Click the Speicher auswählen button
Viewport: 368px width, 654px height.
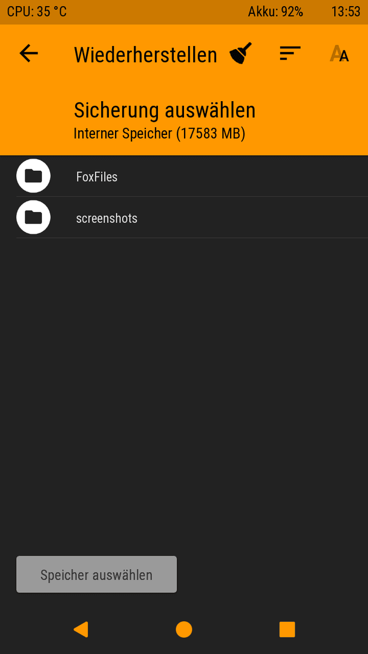click(x=96, y=574)
